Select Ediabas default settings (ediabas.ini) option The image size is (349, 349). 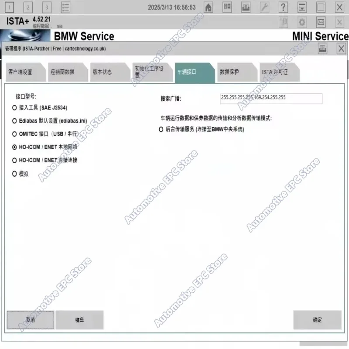[x=50, y=121]
